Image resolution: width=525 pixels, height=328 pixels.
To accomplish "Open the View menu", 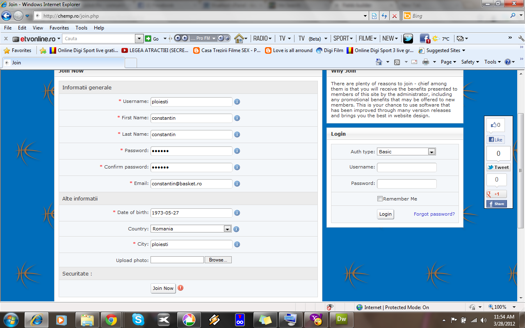I will point(38,28).
